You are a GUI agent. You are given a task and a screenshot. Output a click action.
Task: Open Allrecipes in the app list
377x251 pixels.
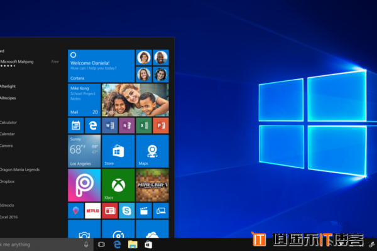click(8, 98)
